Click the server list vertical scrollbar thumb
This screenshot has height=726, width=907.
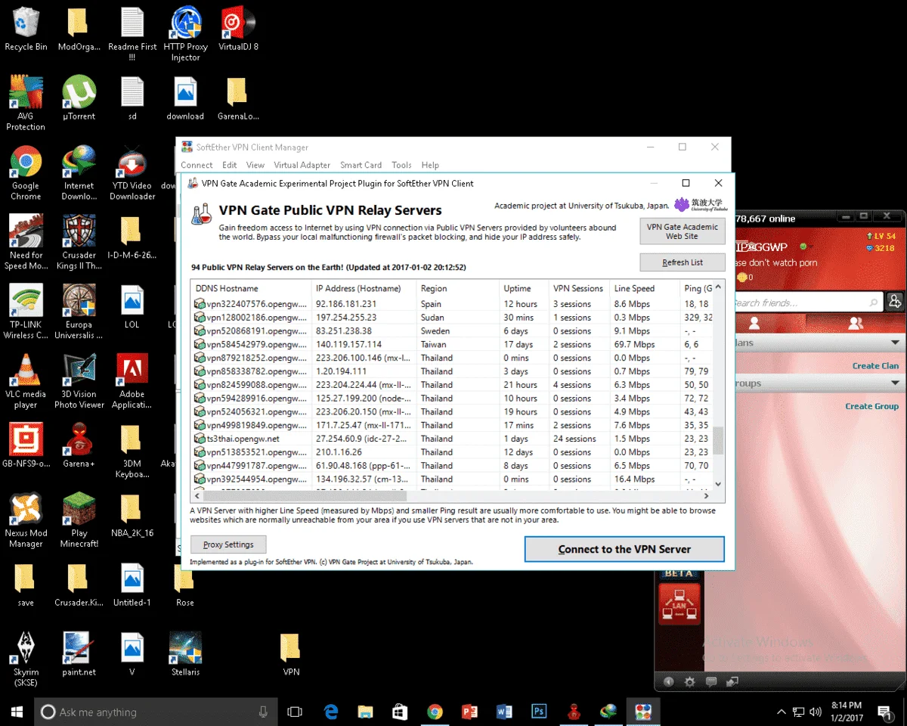[718, 440]
